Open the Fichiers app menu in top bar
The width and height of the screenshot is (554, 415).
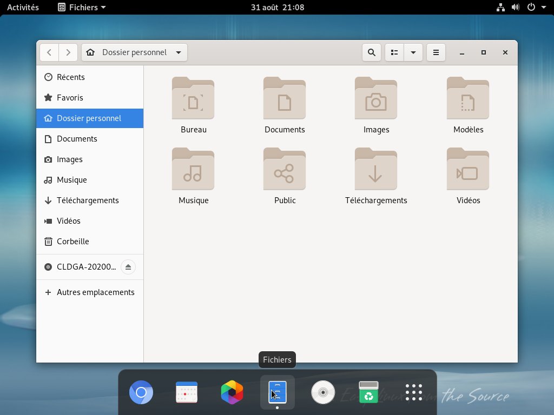(82, 7)
